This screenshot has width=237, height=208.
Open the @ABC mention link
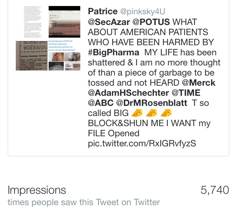[x=100, y=103]
